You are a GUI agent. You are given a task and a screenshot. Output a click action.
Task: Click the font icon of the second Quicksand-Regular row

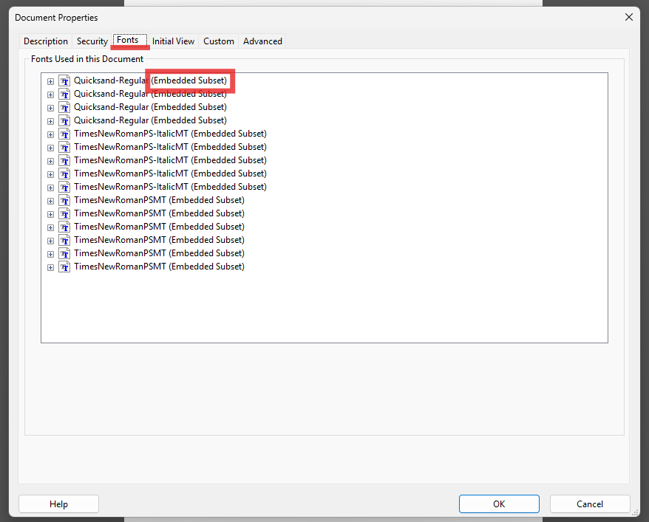point(64,94)
